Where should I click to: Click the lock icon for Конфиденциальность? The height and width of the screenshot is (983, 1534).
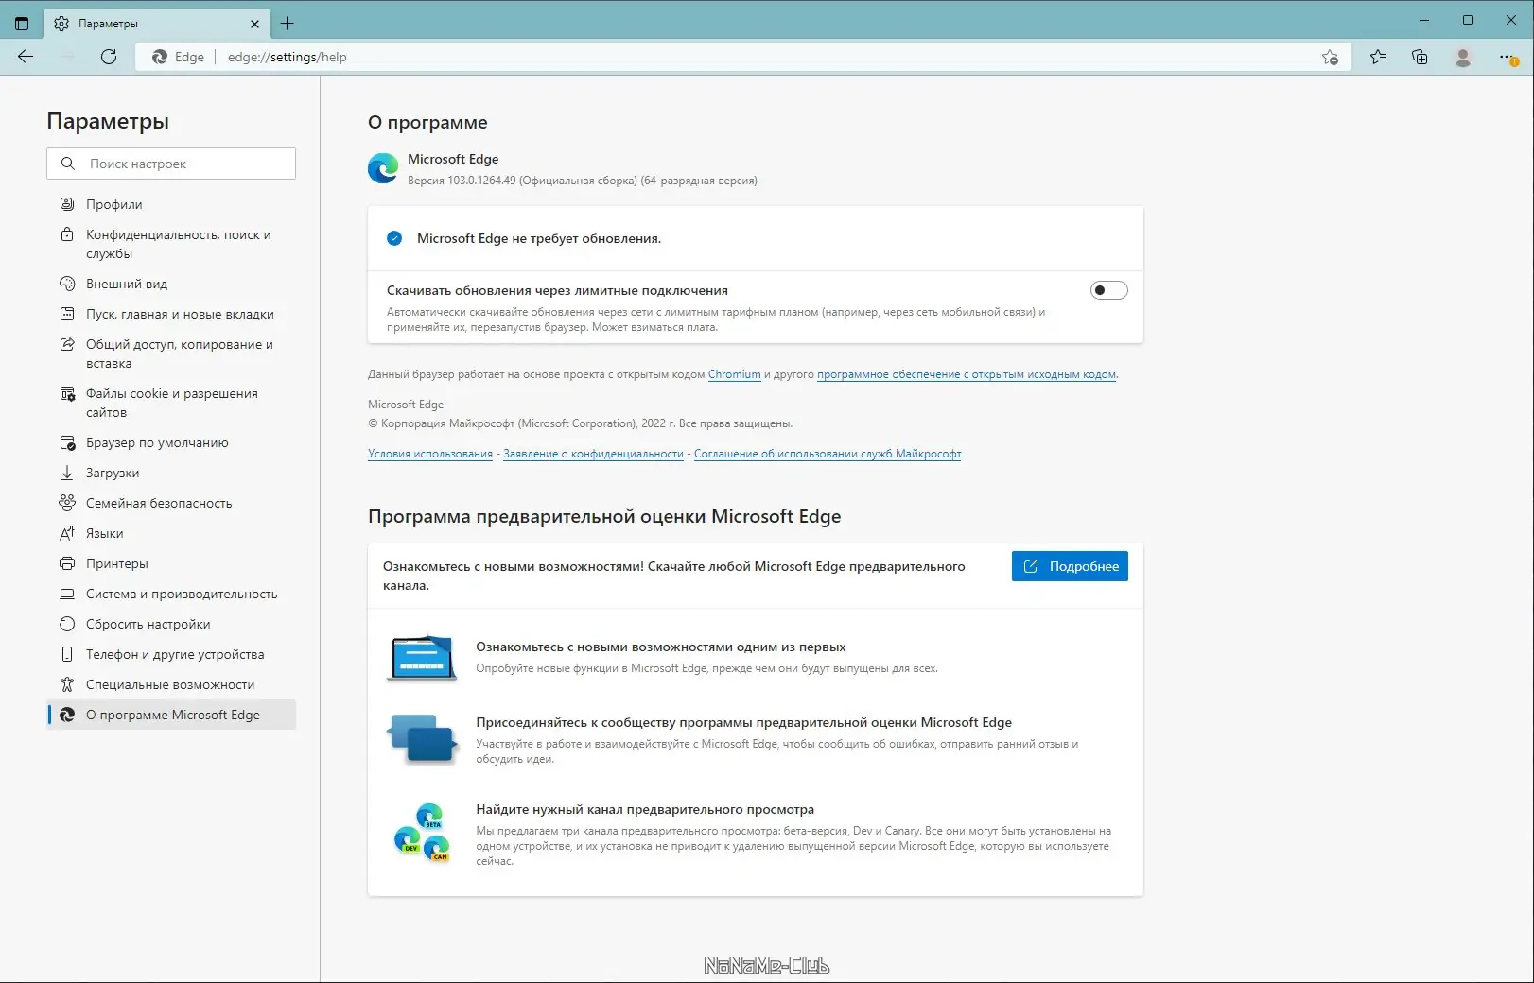(x=67, y=234)
